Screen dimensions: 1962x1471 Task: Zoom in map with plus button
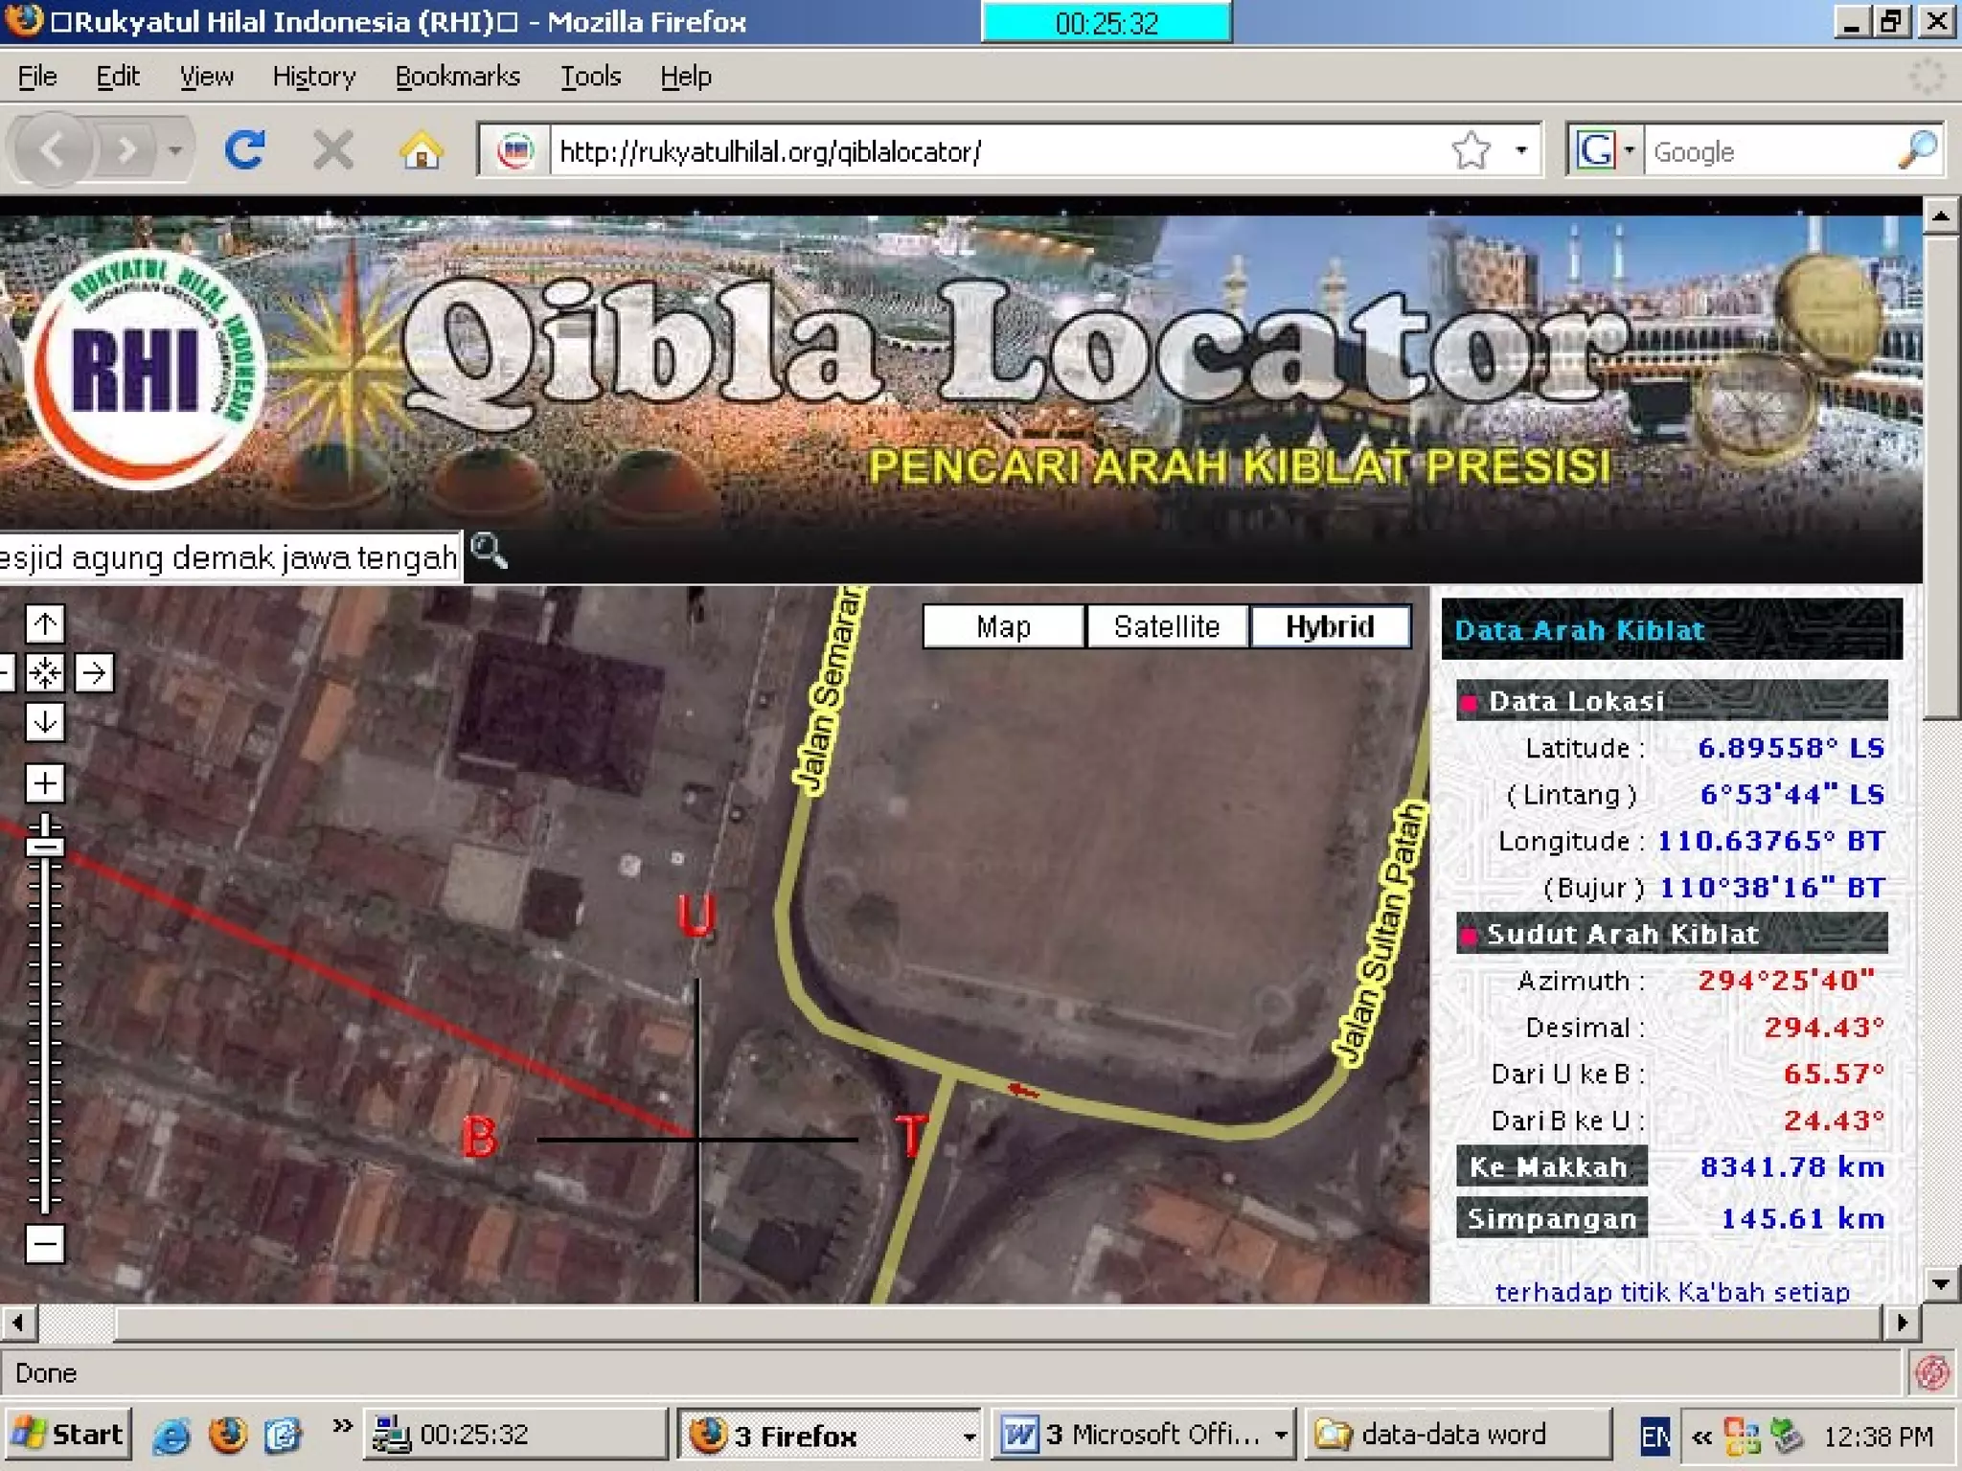point(45,783)
